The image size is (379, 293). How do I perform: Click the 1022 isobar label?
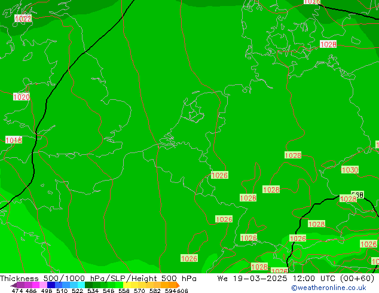point(23,19)
